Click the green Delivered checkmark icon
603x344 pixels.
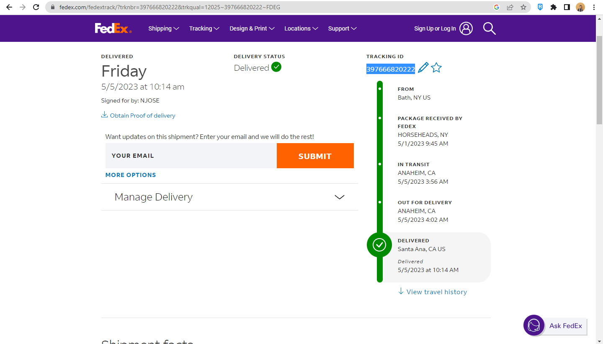[276, 67]
